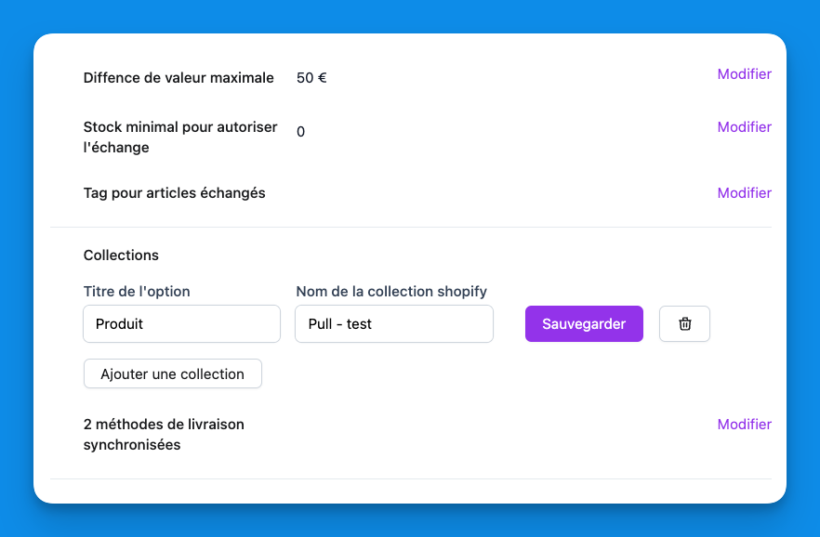Focus the Titre de l'option field containing Produit
This screenshot has width=820, height=537.
[182, 324]
